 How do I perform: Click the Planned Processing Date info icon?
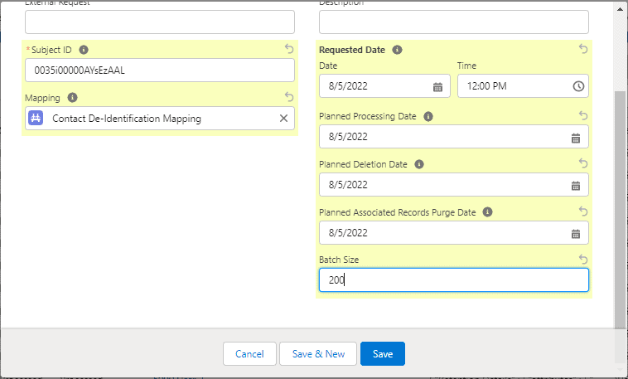click(x=428, y=116)
